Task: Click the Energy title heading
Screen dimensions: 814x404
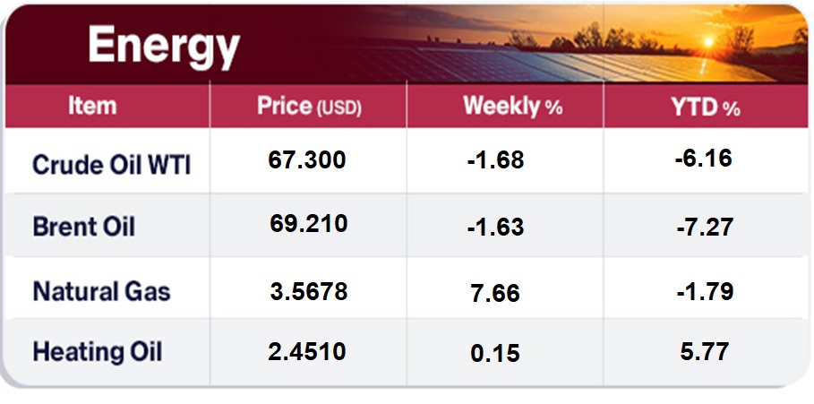Action: tap(164, 46)
